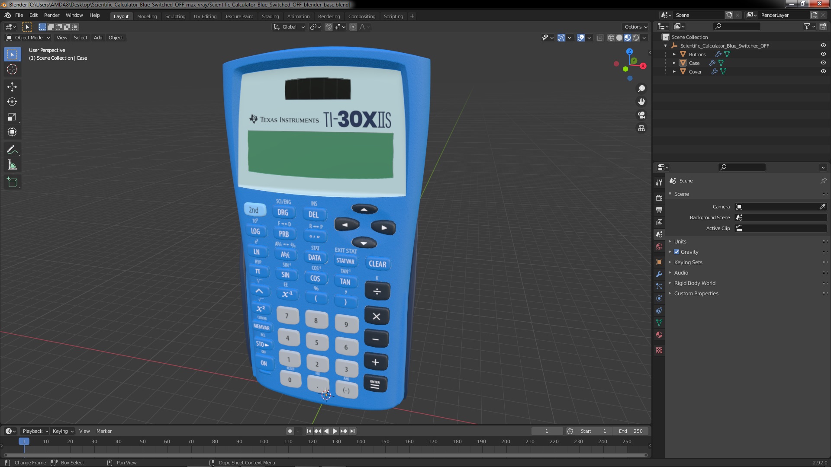Open World properties tab

(x=659, y=246)
